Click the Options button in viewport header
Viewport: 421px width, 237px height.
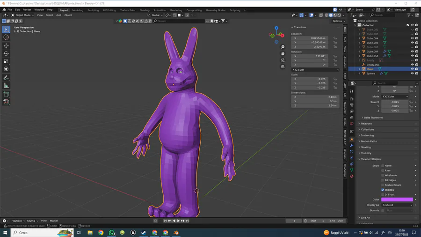click(339, 21)
